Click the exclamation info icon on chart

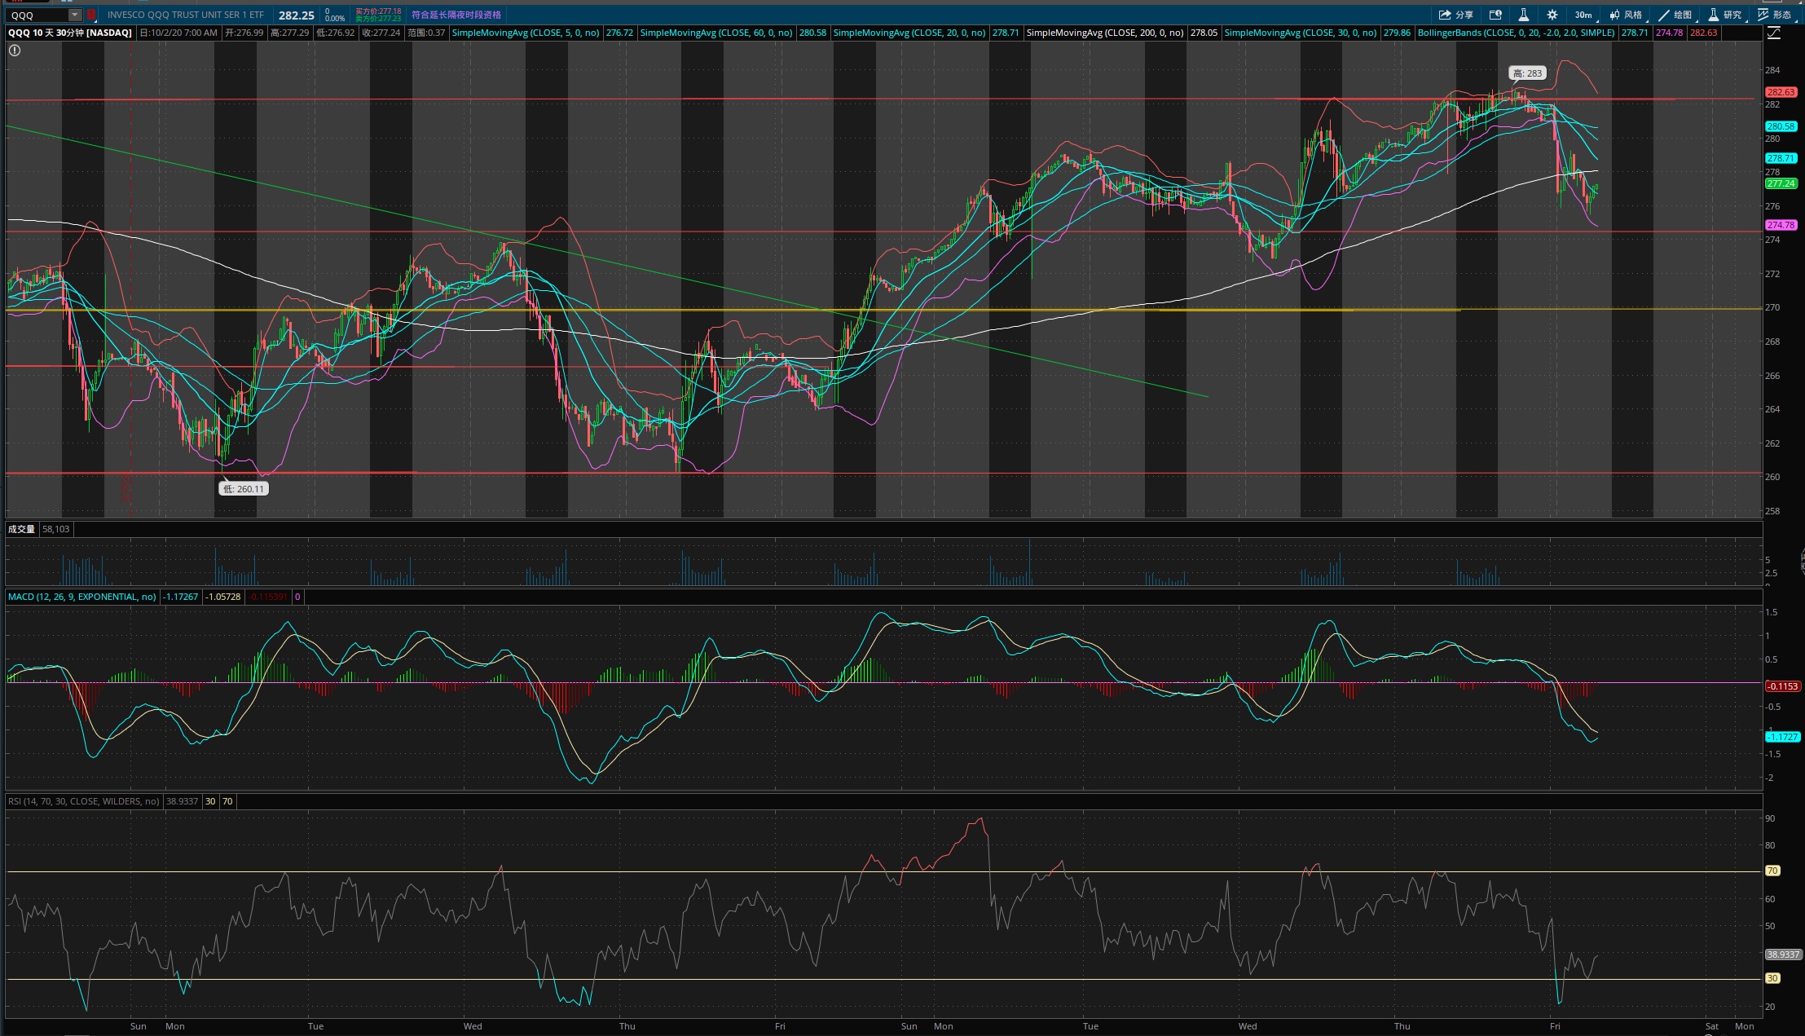(x=15, y=51)
